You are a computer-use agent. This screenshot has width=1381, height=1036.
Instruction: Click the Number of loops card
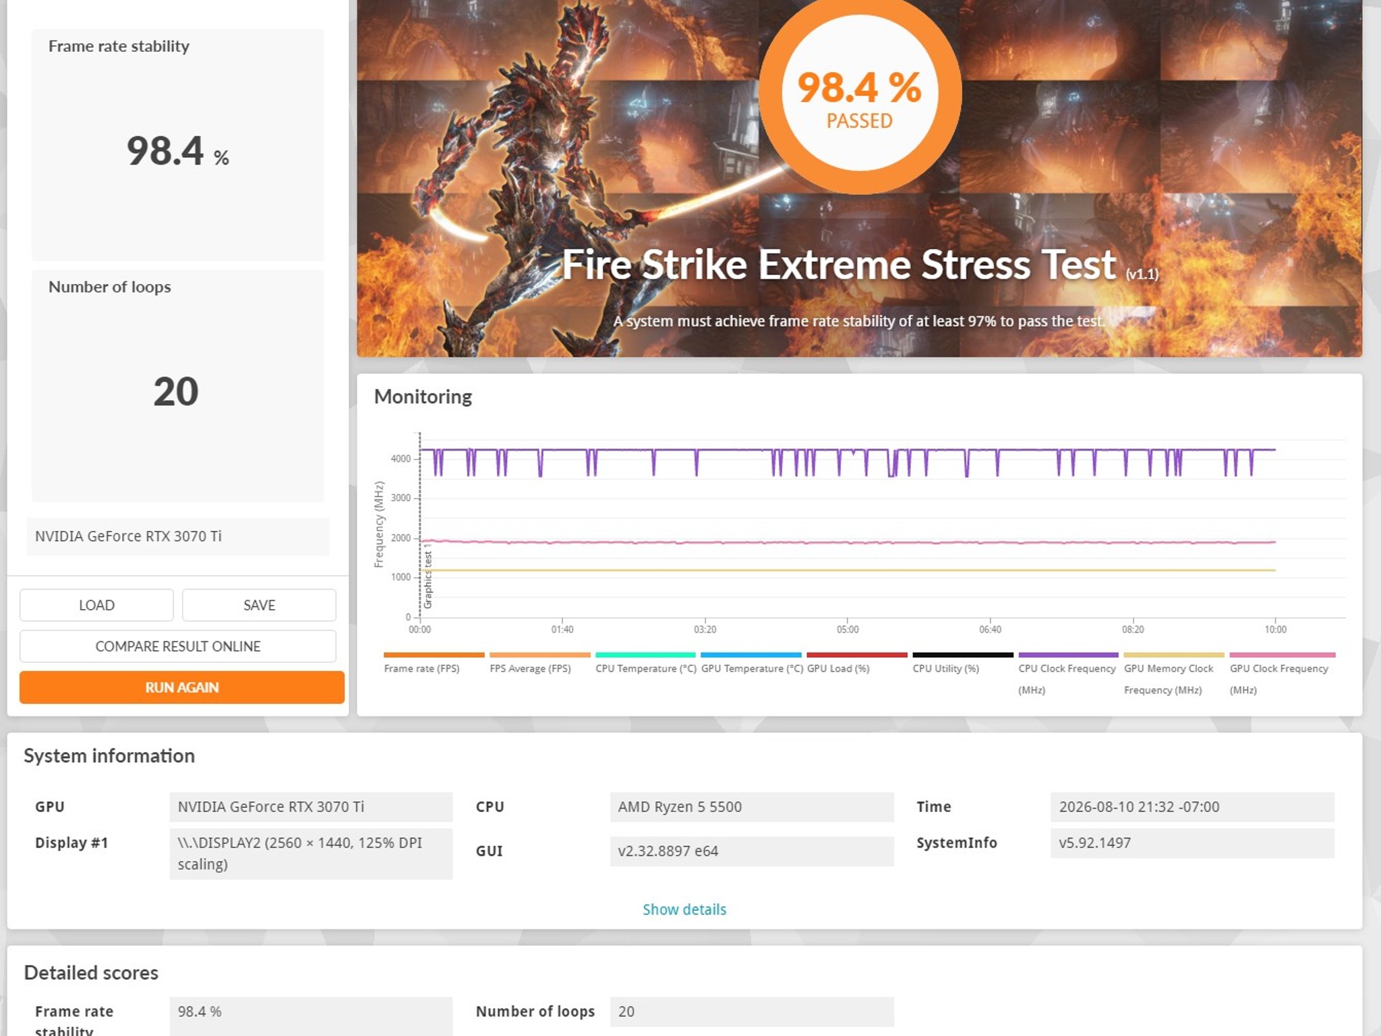point(178,386)
